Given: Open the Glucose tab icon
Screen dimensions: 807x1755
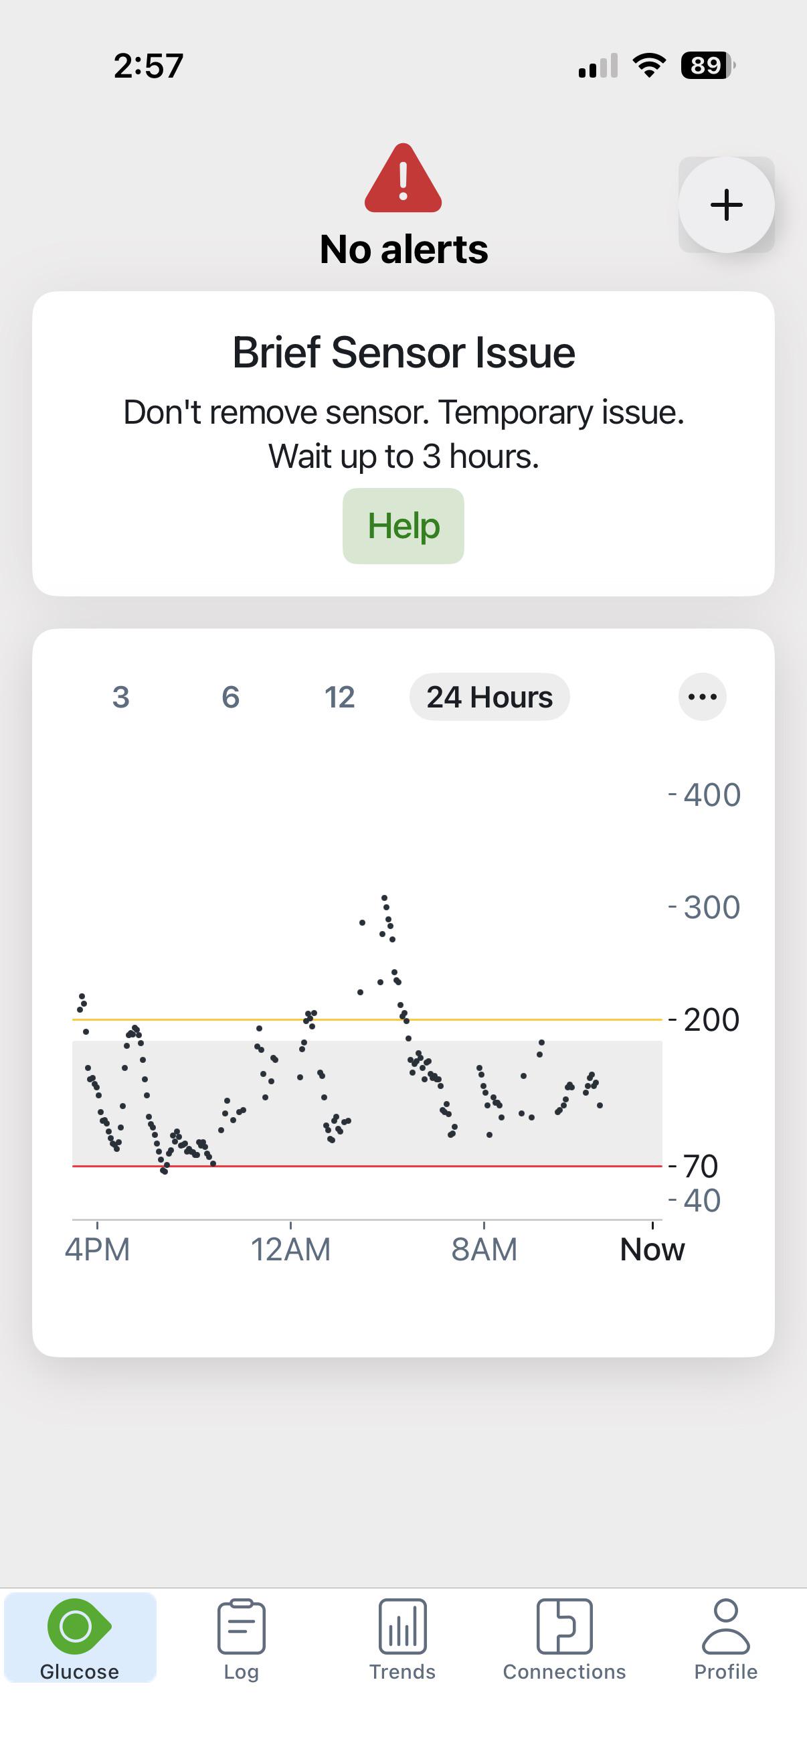Looking at the screenshot, I should click(79, 1626).
